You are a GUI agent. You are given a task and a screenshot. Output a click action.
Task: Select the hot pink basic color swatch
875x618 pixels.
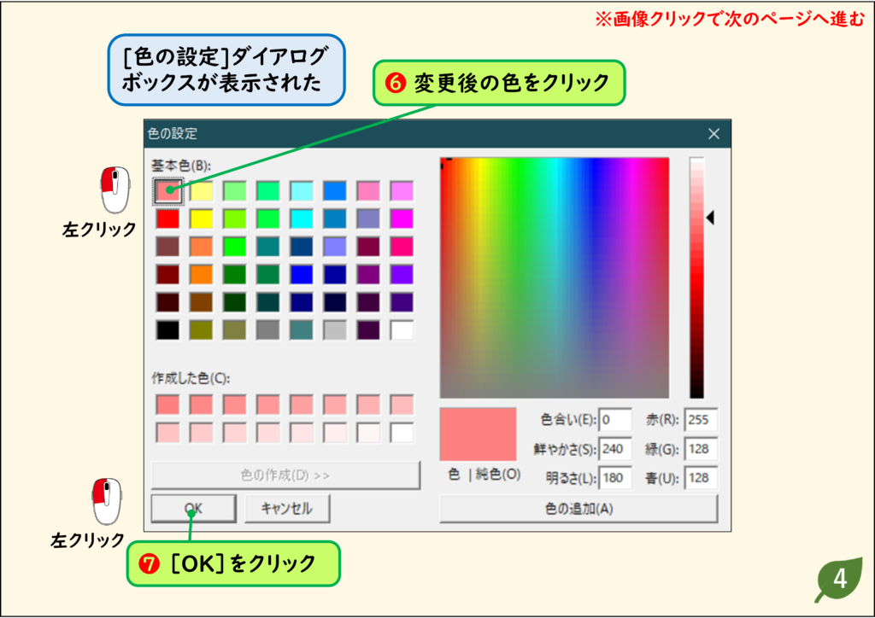tap(402, 247)
